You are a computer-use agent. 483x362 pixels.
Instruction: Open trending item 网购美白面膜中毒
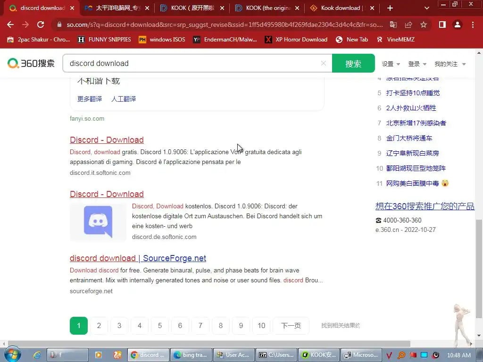tap(412, 183)
